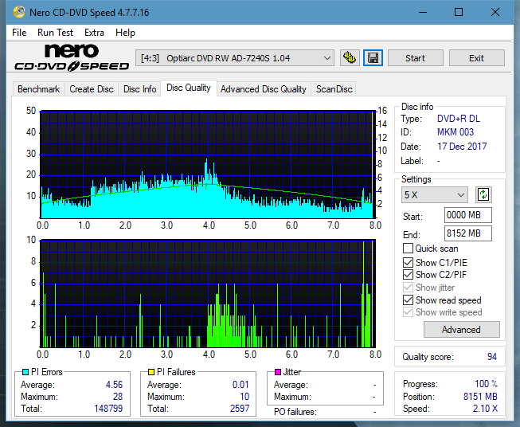Click PI Failures total 2597
This screenshot has height=427, width=520.
point(240,409)
